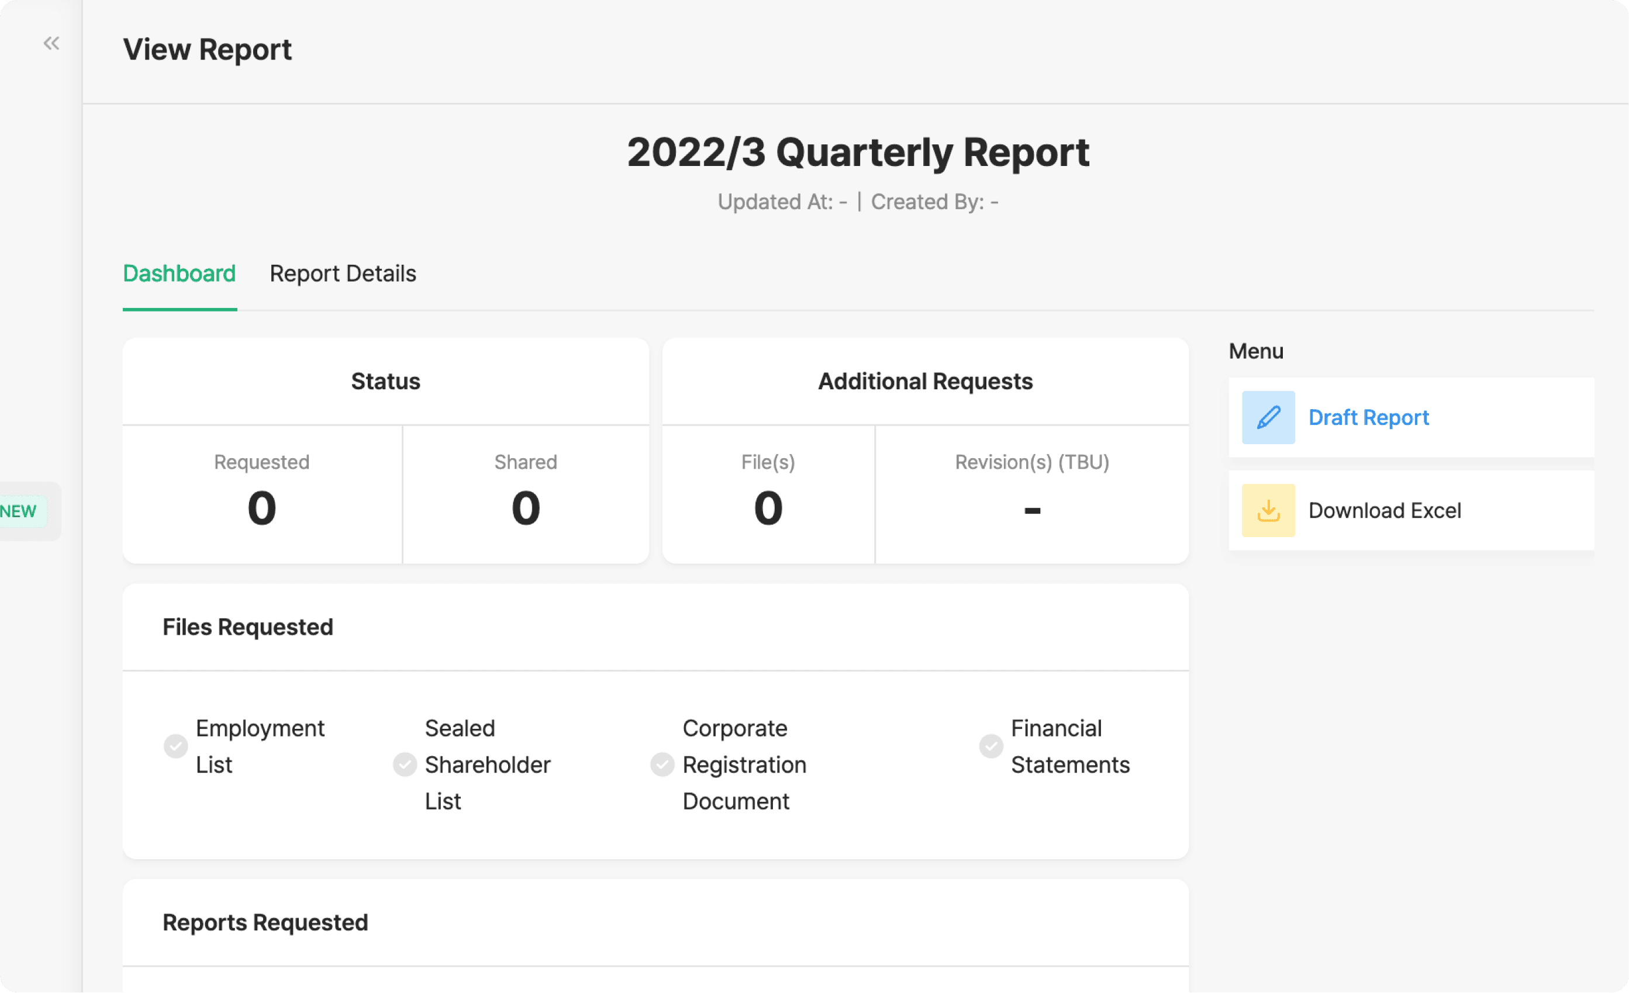Image resolution: width=1629 pixels, height=993 pixels.
Task: Select the Shared count in Status
Action: [526, 508]
